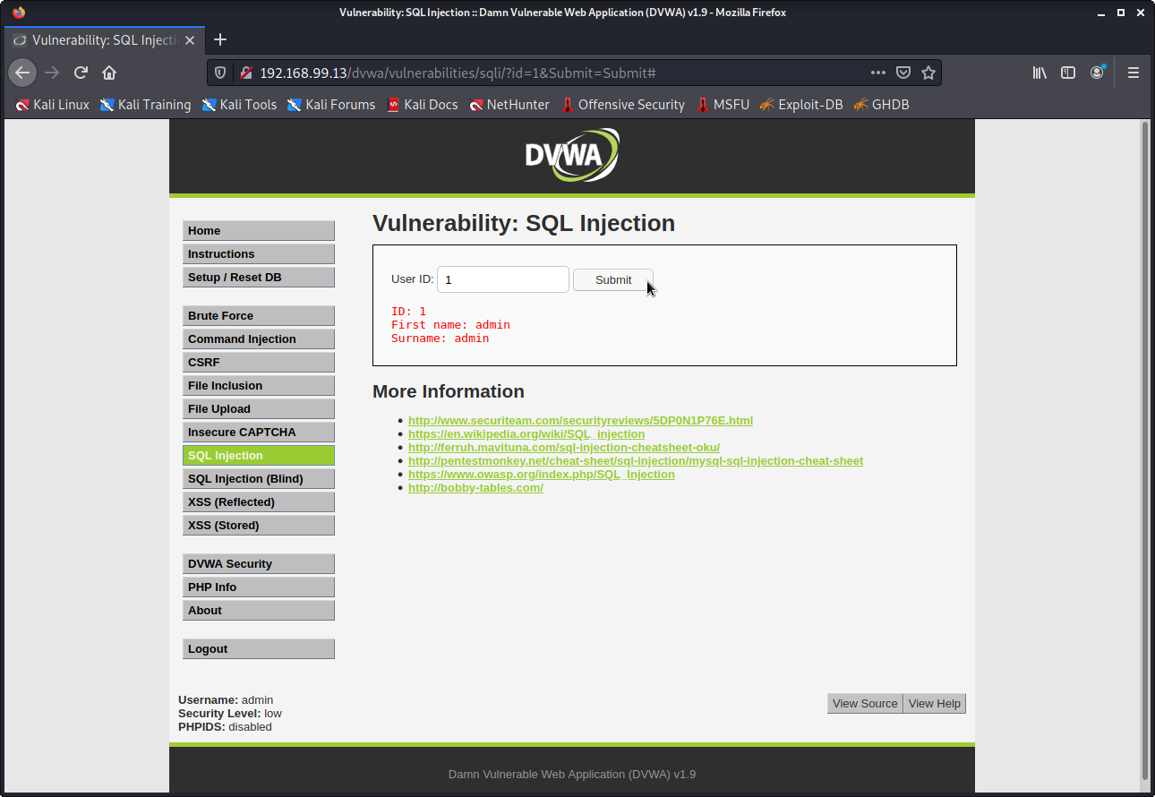
Task: Reload the current page
Action: [81, 73]
